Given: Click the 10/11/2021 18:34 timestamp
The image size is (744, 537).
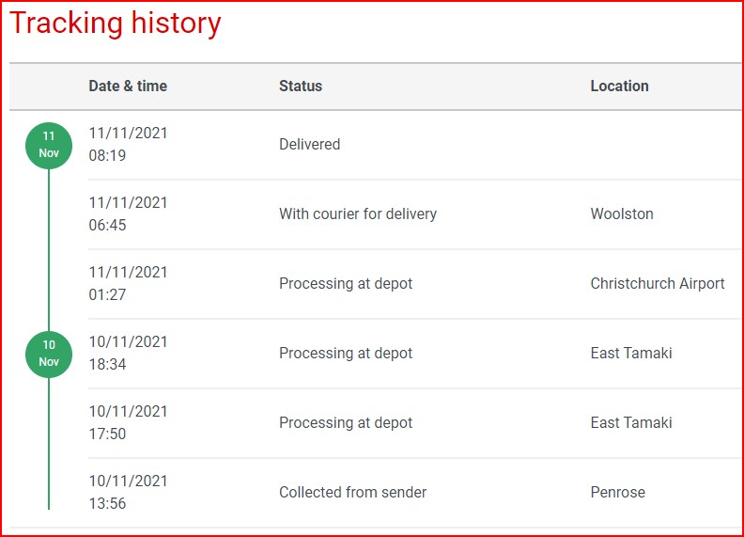Looking at the screenshot, I should click(128, 354).
